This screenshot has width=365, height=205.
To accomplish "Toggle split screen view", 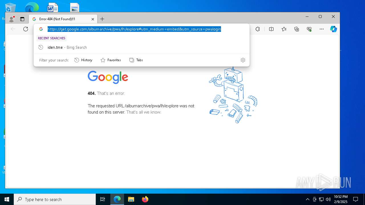I will [271, 29].
